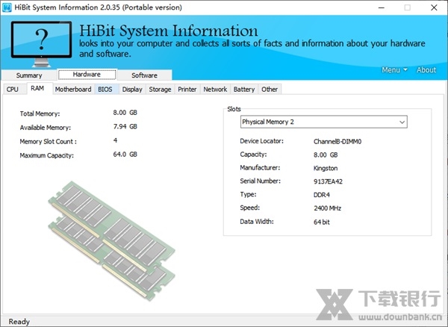Viewport: 448px width, 327px height.
Task: Click the Device Locator value ChannelB-DIMM0
Action: (x=337, y=142)
